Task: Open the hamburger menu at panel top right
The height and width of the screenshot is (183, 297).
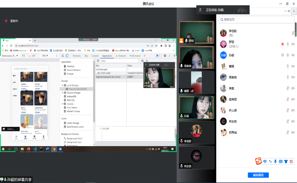Action: (294, 11)
